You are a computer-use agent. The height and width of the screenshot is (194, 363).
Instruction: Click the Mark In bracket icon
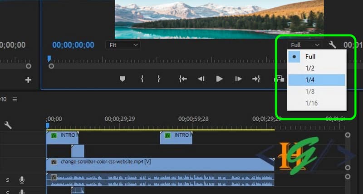[142, 79]
